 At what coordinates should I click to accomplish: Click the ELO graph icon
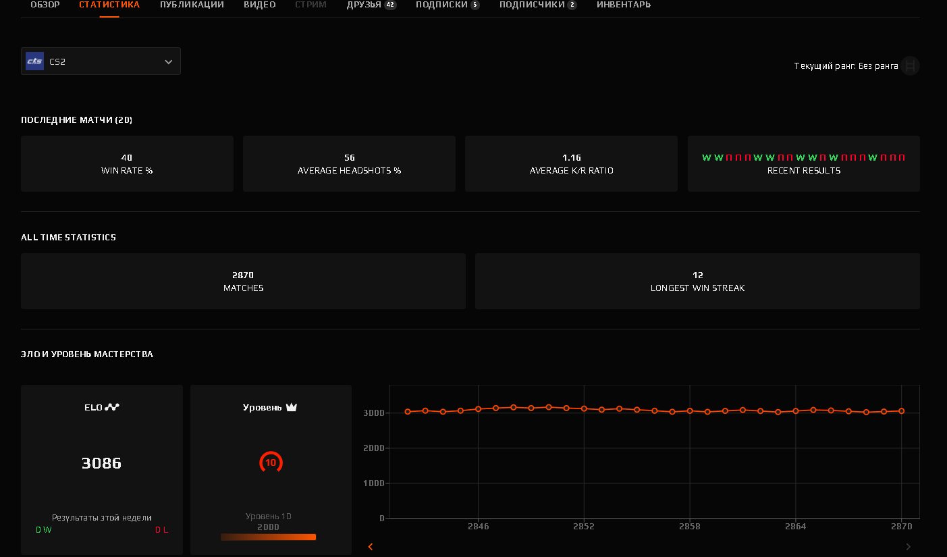pyautogui.click(x=112, y=407)
